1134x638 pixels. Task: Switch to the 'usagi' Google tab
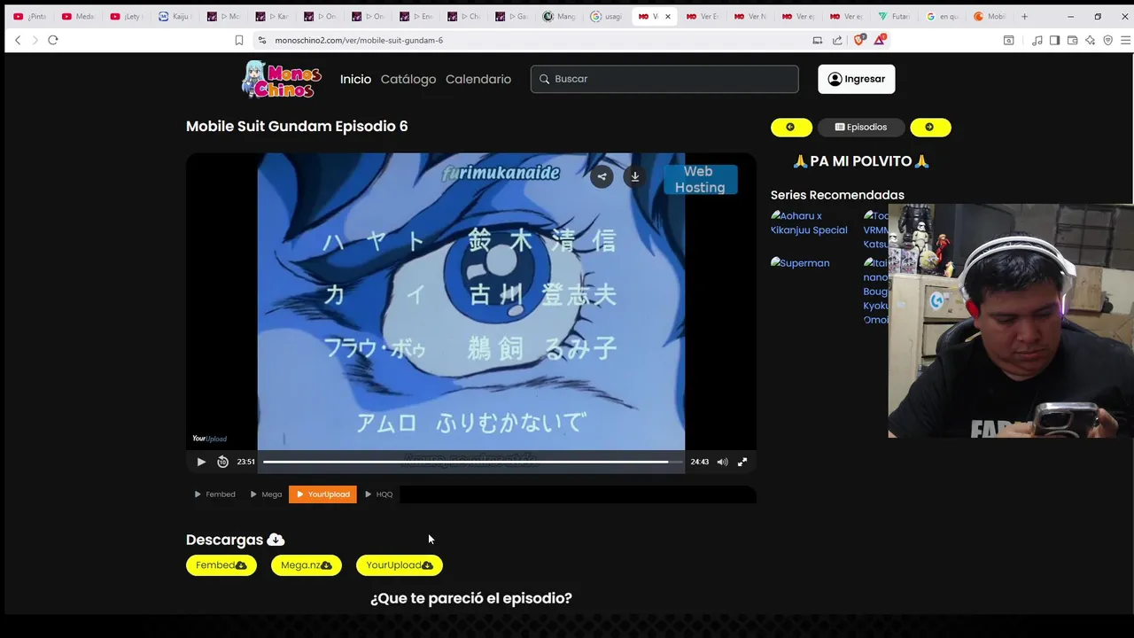click(606, 16)
